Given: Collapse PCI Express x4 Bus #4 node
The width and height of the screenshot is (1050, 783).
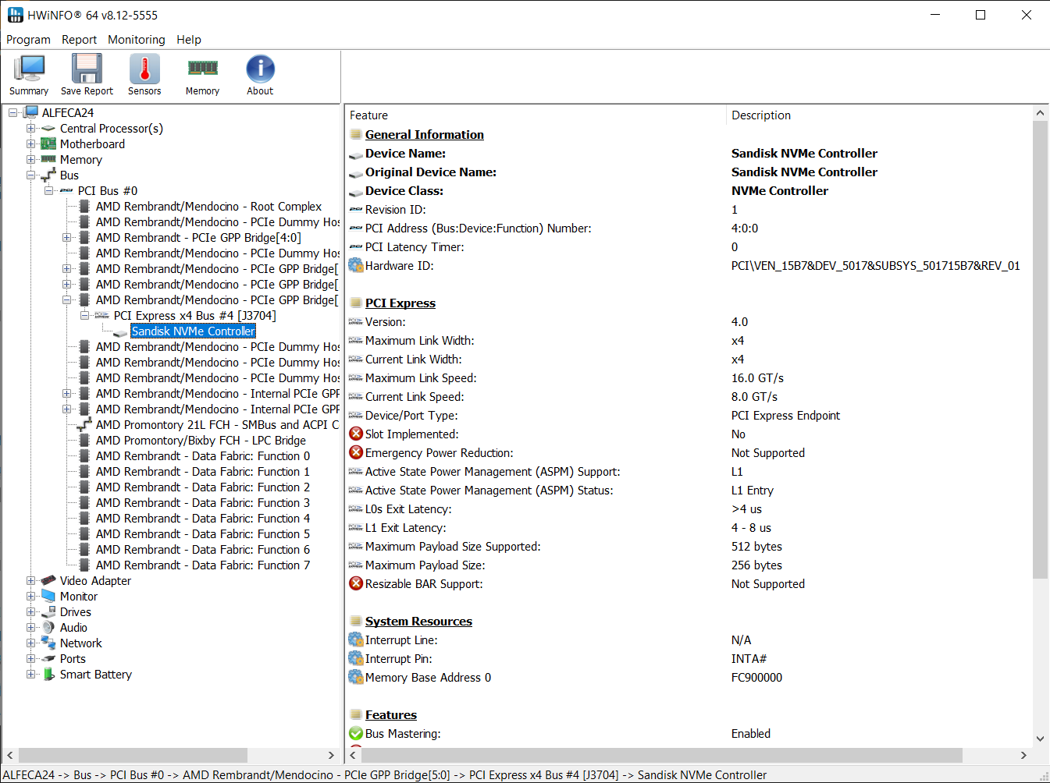Looking at the screenshot, I should coord(84,315).
